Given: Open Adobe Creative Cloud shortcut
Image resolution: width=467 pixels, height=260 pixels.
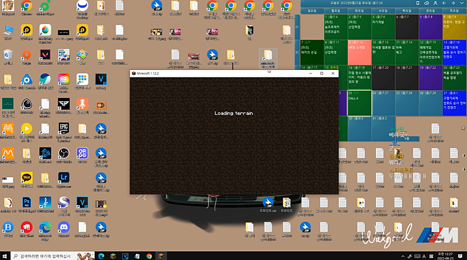Looking at the screenshot, I should click(x=64, y=83).
